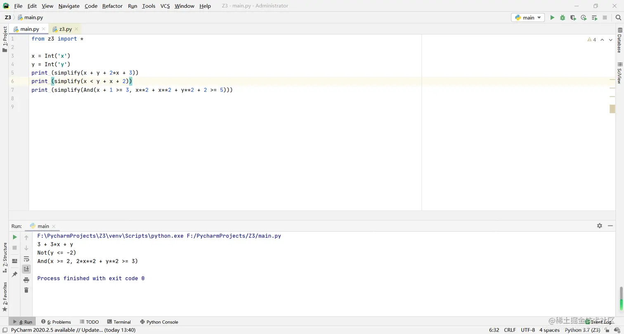
Task: Open Python 3.7 (Z3) interpreter selector
Action: coord(582,330)
